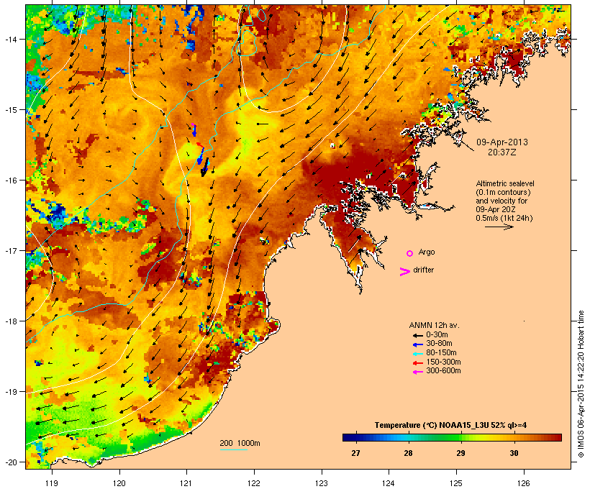This screenshot has width=590, height=489.
Task: Click the '0.5m/s (1kt 24h)' scale text
Action: 504,218
